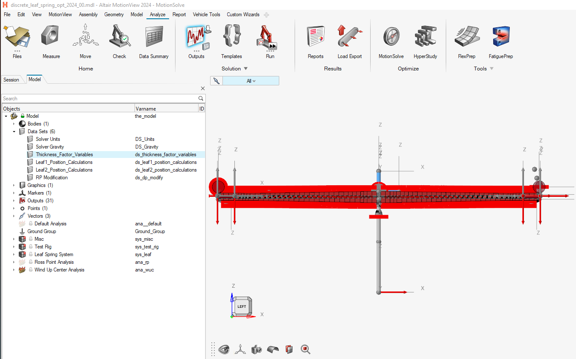Expand the Vectors (3) node
576x359 pixels.
14,216
